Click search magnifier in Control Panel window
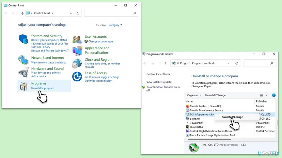 (x=135, y=13)
